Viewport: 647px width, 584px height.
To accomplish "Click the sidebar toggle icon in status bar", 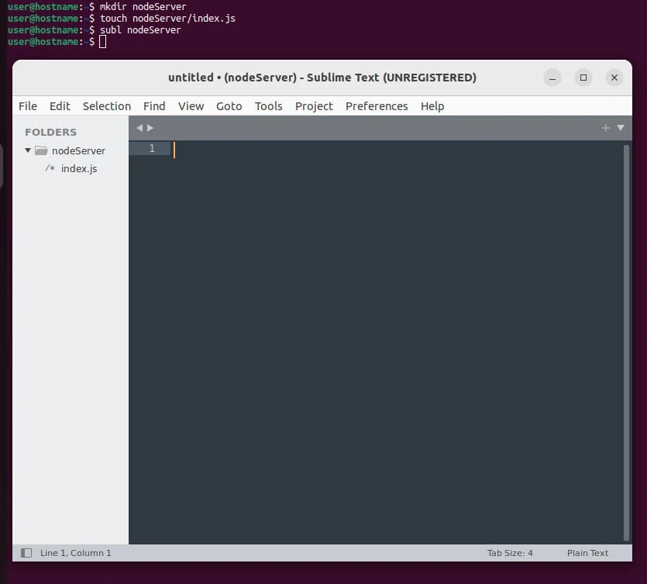I will [x=26, y=553].
